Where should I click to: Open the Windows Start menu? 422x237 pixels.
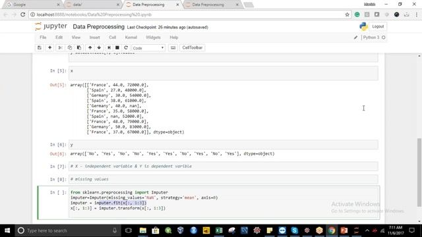pyautogui.click(x=7, y=230)
